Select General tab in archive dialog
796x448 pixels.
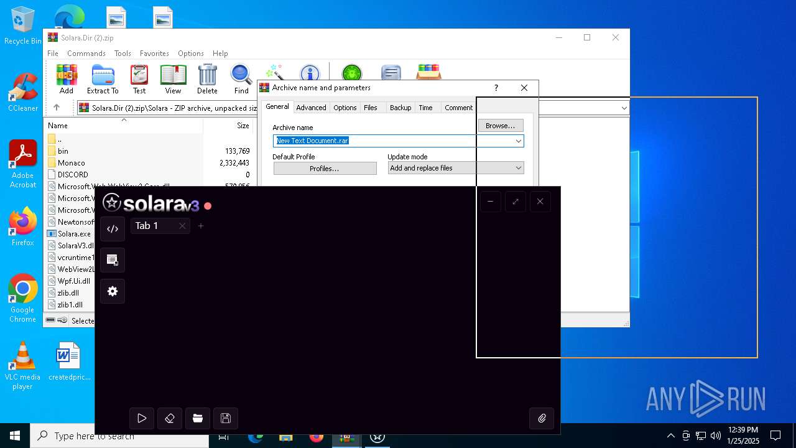click(277, 106)
